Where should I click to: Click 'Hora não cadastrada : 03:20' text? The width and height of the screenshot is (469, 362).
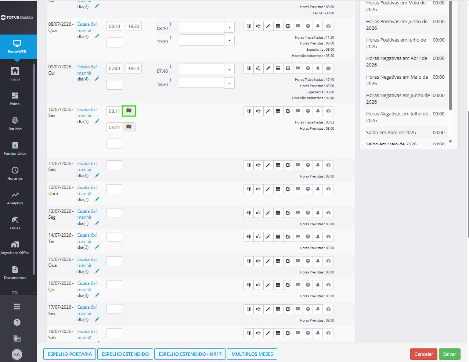pyautogui.click(x=313, y=56)
